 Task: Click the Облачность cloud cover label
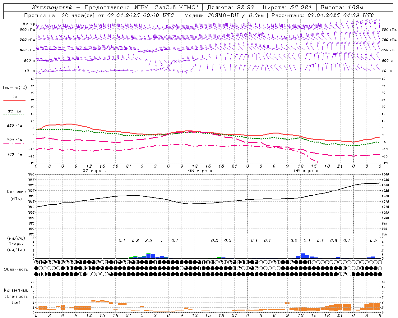coord(16,270)
